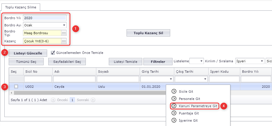Image resolution: width=272 pixels, height=126 pixels.
Task: Click arrow icon beside Personele Git
Action: 174,99
